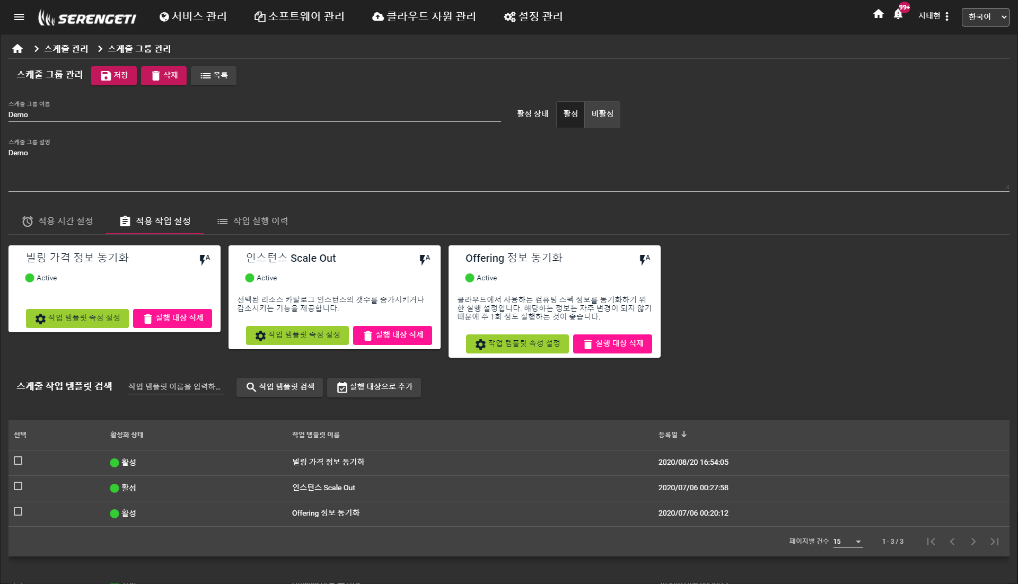Screen dimensions: 1018x584
Task: Open the hamburger navigation menu
Action: tap(19, 17)
